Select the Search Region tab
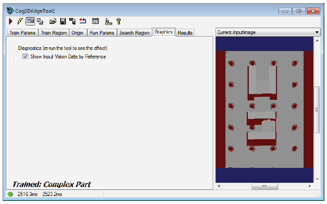 click(x=135, y=33)
